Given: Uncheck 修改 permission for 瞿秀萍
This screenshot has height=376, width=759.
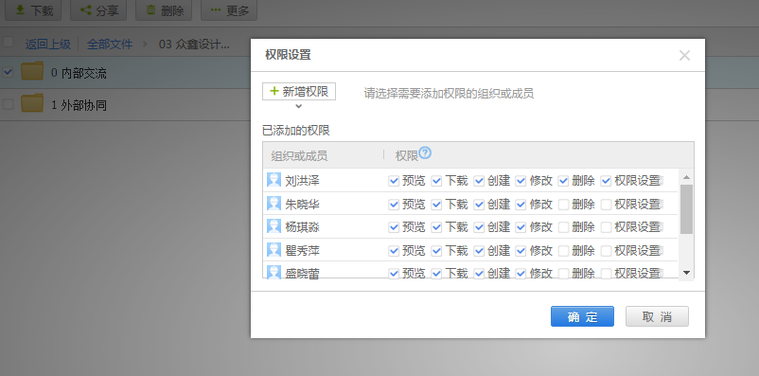Looking at the screenshot, I should pyautogui.click(x=521, y=250).
